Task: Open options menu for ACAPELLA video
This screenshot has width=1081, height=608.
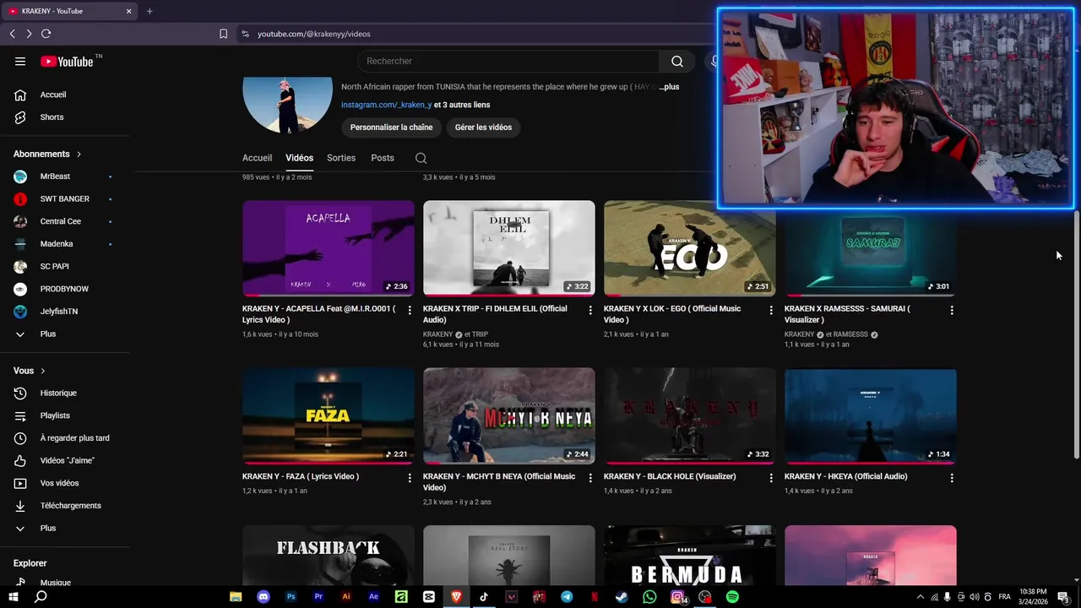Action: tap(410, 310)
